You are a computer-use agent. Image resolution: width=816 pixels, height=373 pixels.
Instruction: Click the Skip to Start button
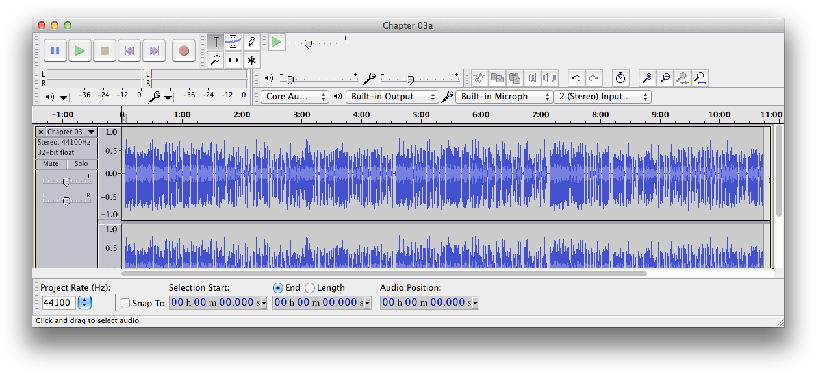tap(129, 51)
